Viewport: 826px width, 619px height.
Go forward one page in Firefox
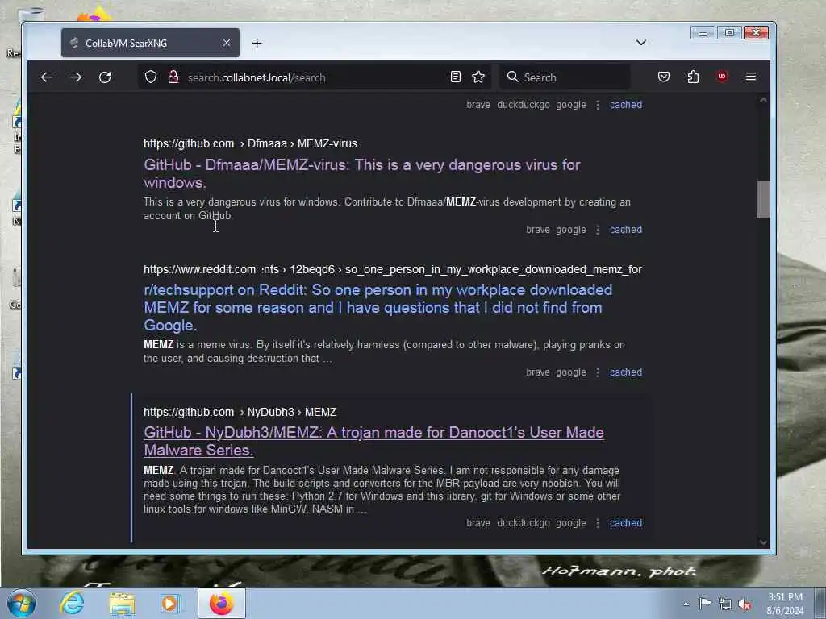pyautogui.click(x=76, y=77)
